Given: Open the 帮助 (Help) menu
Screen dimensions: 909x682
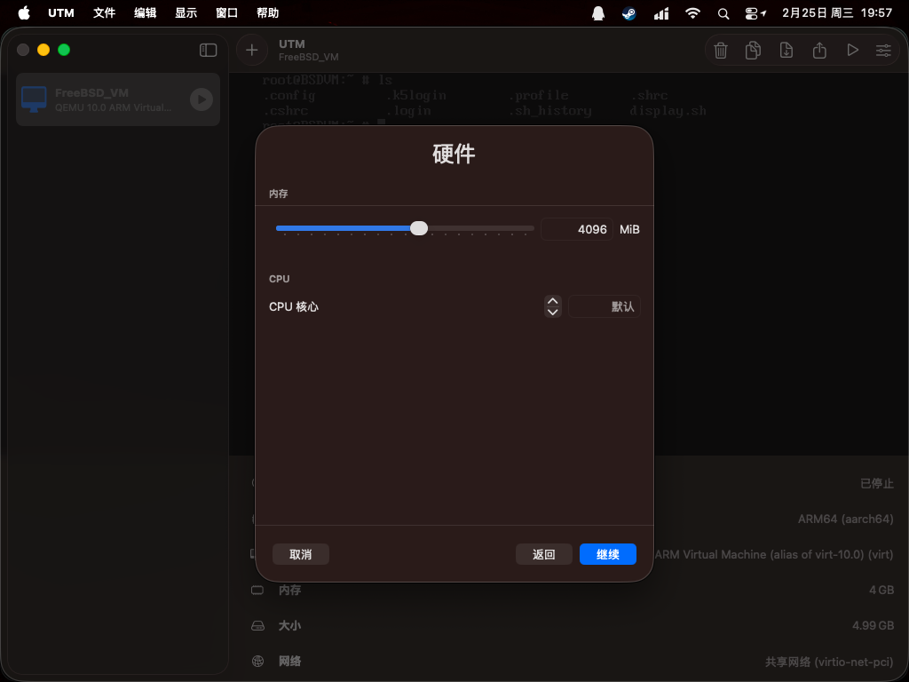Looking at the screenshot, I should (x=268, y=12).
